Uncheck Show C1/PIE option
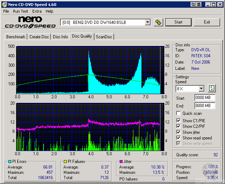Viewport: 225px width, 184px height. 179,121
